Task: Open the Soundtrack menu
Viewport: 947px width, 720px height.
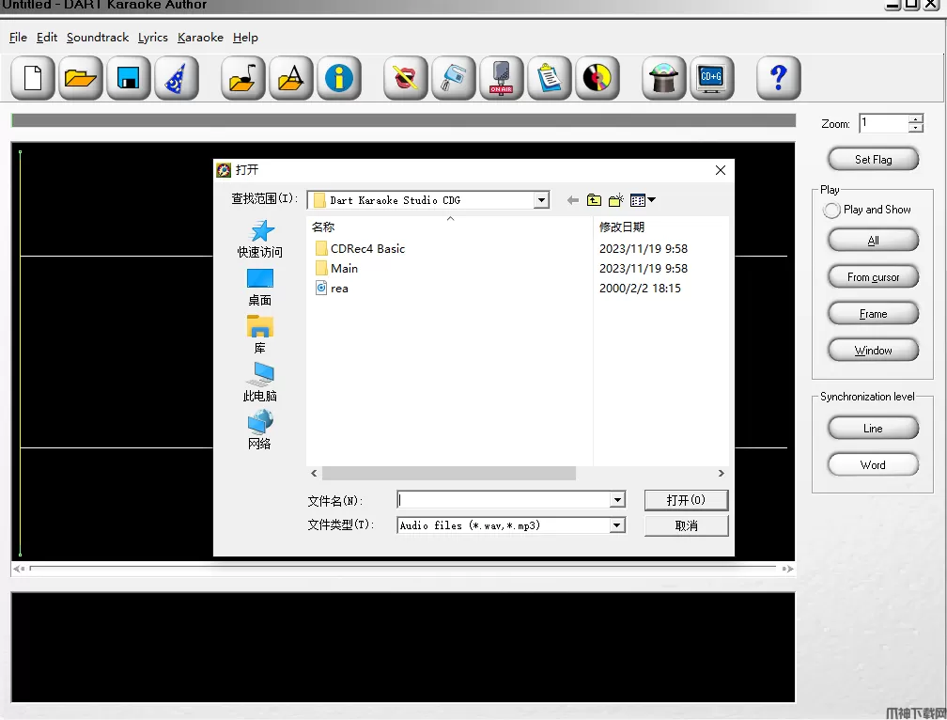Action: tap(98, 38)
